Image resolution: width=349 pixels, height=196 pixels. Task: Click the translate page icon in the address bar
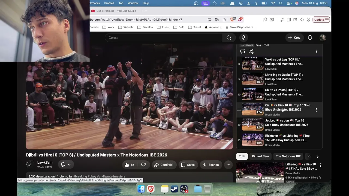(217, 20)
